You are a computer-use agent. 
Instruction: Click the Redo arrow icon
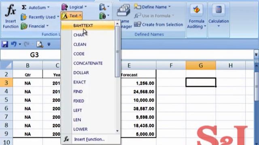pos(26,44)
